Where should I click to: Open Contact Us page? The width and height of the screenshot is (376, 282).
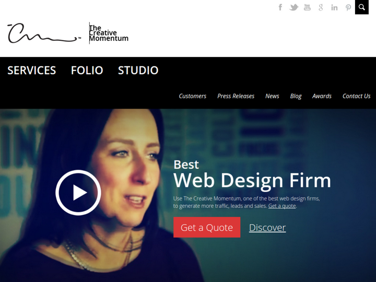coord(356,96)
